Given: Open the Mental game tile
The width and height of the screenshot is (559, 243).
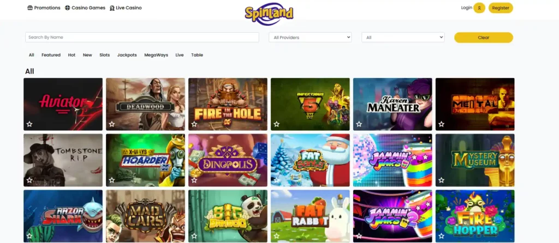Looking at the screenshot, I should pyautogui.click(x=475, y=104).
